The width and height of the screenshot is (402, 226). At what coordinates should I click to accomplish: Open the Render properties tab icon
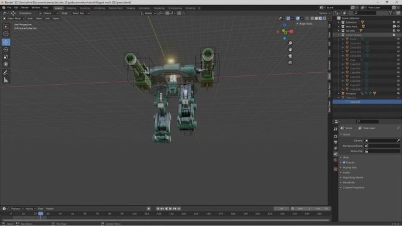335,136
